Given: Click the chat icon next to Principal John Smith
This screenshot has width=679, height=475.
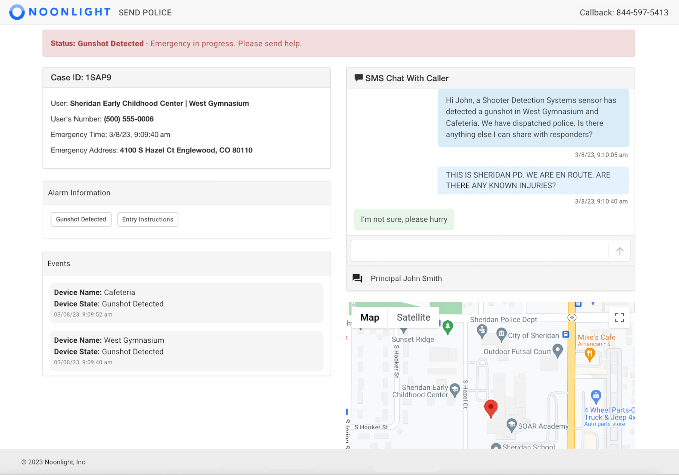Looking at the screenshot, I should pos(356,278).
